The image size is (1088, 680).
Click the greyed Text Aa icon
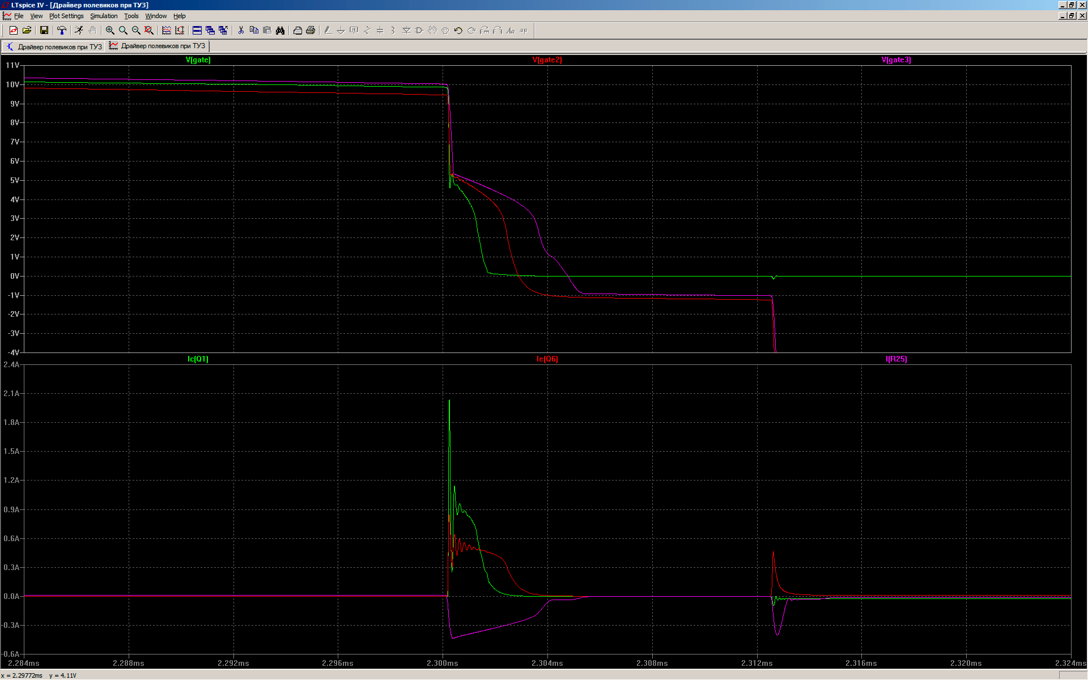click(x=511, y=31)
